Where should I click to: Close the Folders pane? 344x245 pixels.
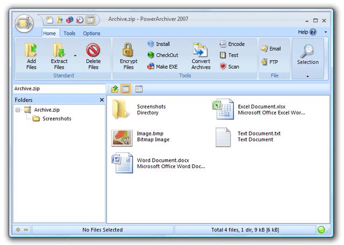[x=102, y=100]
